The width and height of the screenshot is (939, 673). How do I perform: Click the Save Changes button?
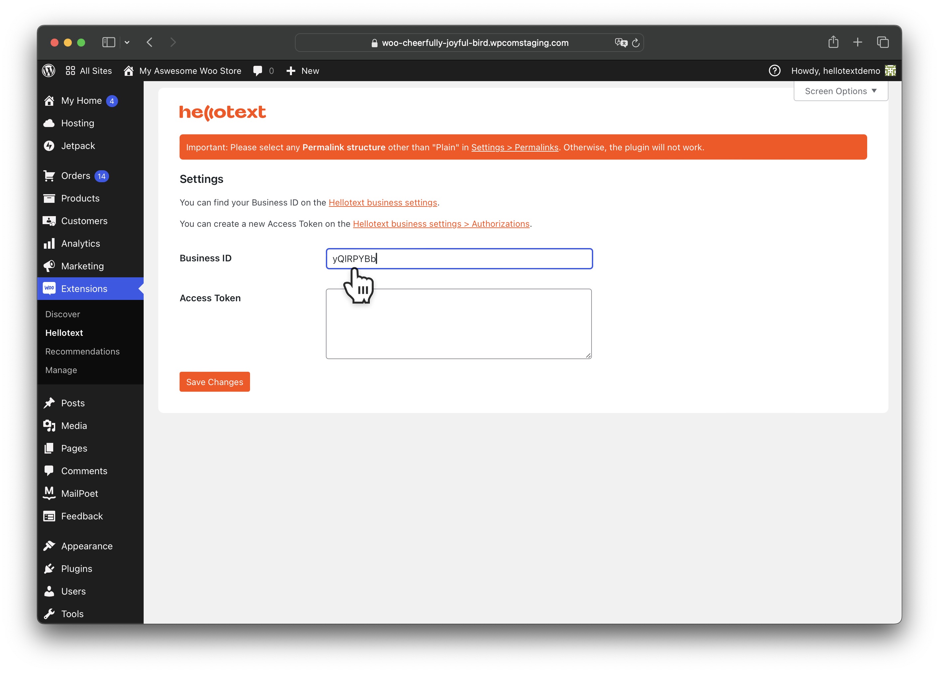point(214,382)
